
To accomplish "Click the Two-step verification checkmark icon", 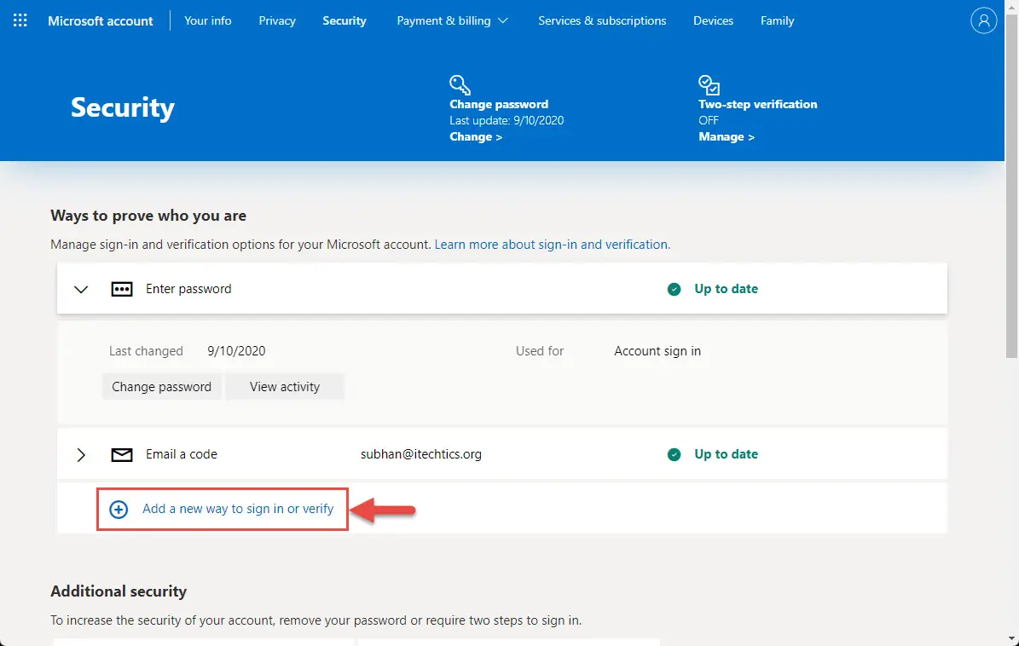I will [709, 85].
